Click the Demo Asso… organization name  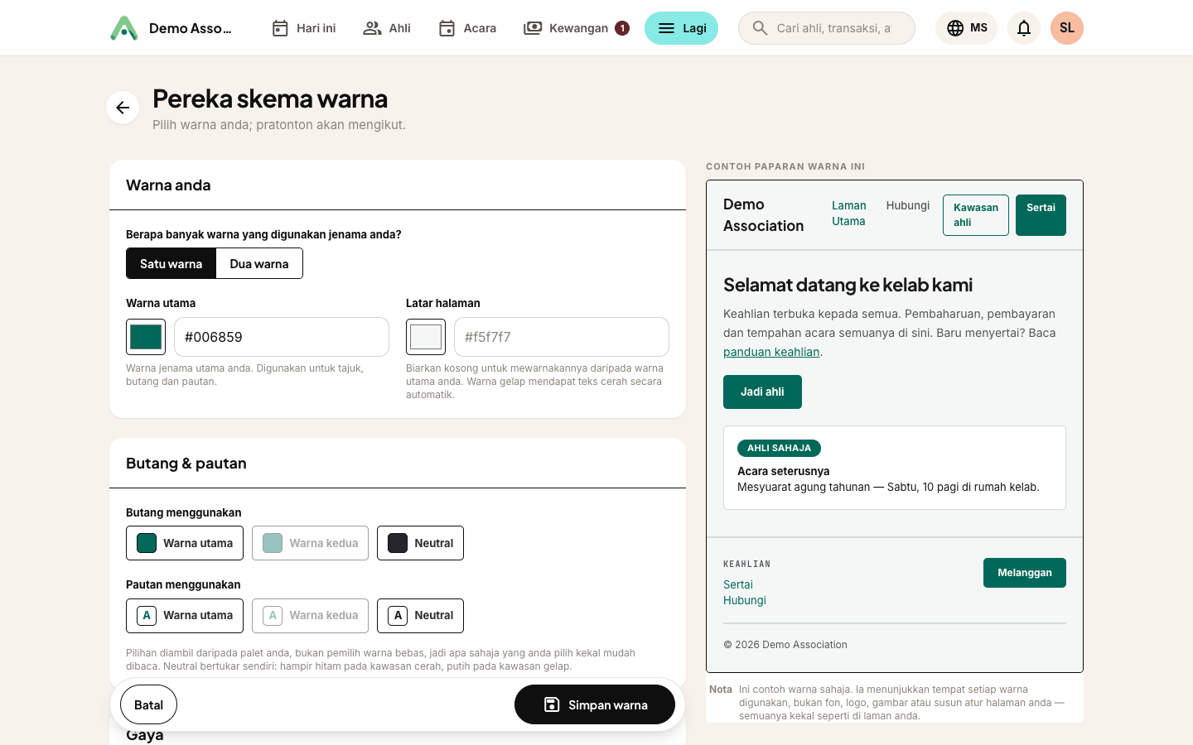click(x=191, y=28)
